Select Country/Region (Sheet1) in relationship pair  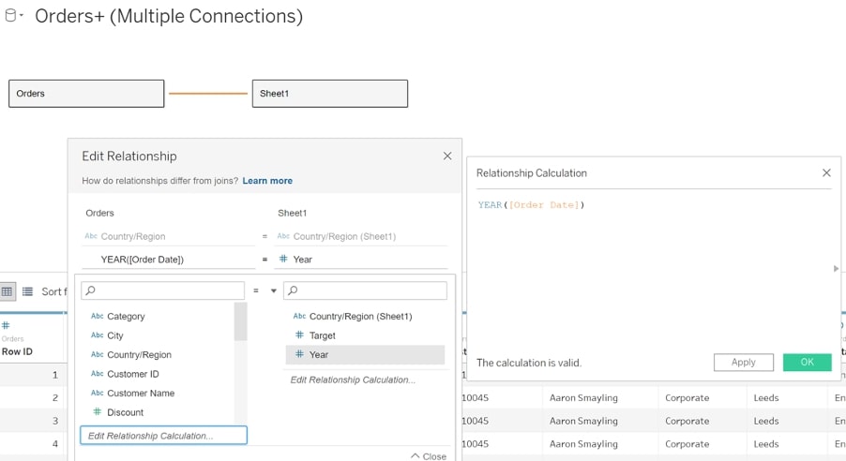(361, 236)
